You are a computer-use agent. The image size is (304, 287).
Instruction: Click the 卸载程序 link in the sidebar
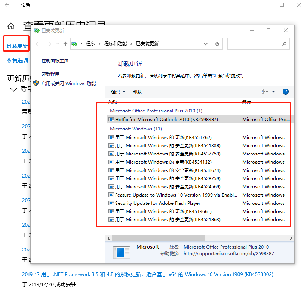point(50,74)
